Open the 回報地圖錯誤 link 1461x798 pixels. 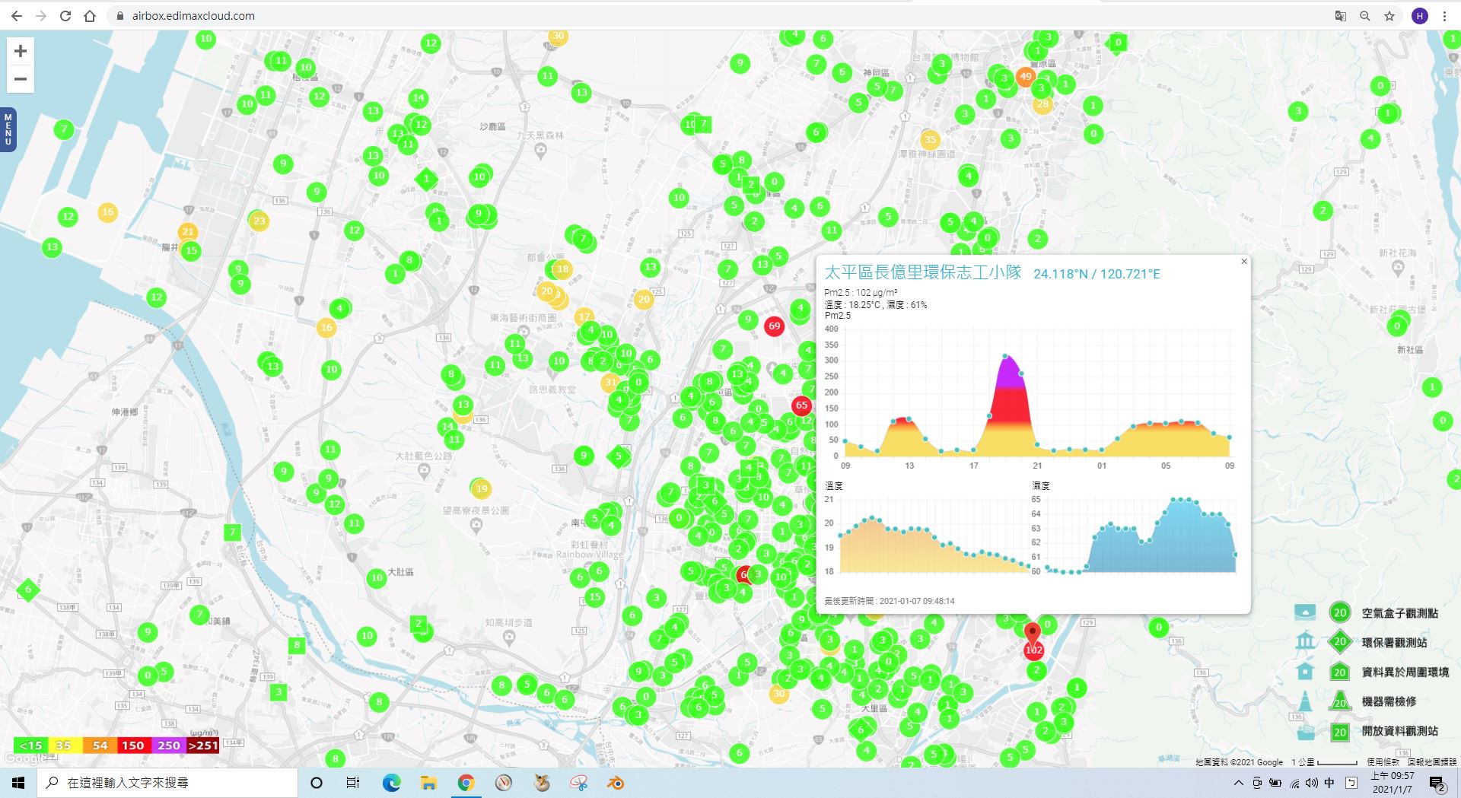pyautogui.click(x=1432, y=761)
